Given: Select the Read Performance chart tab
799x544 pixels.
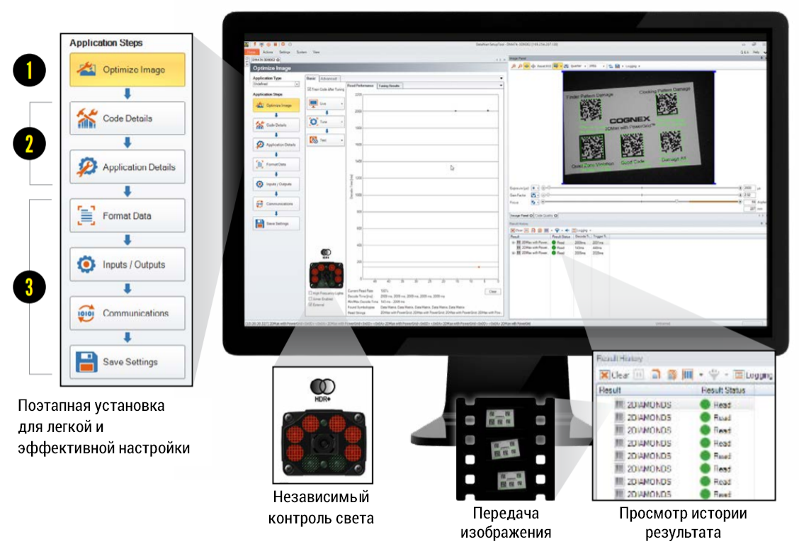Looking at the screenshot, I should 361,86.
